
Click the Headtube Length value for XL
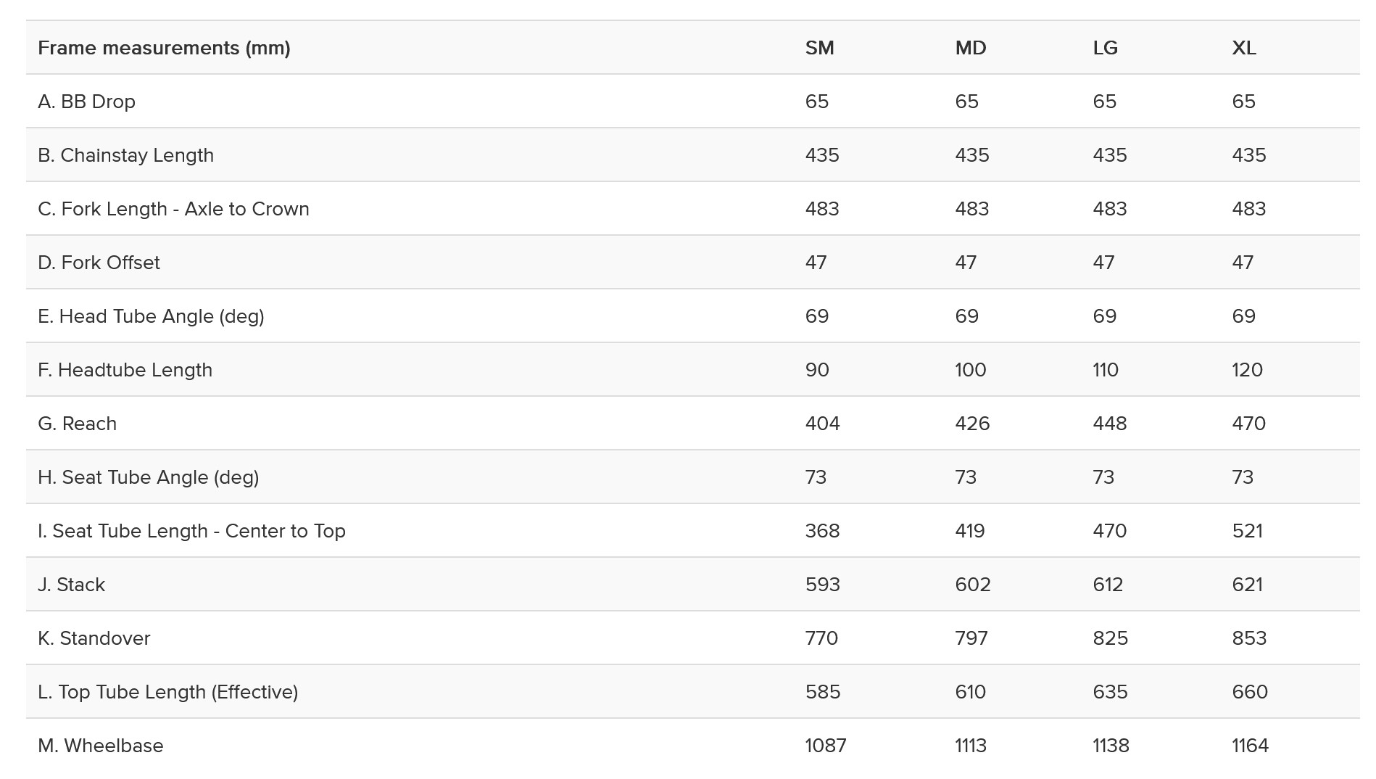click(x=1247, y=370)
